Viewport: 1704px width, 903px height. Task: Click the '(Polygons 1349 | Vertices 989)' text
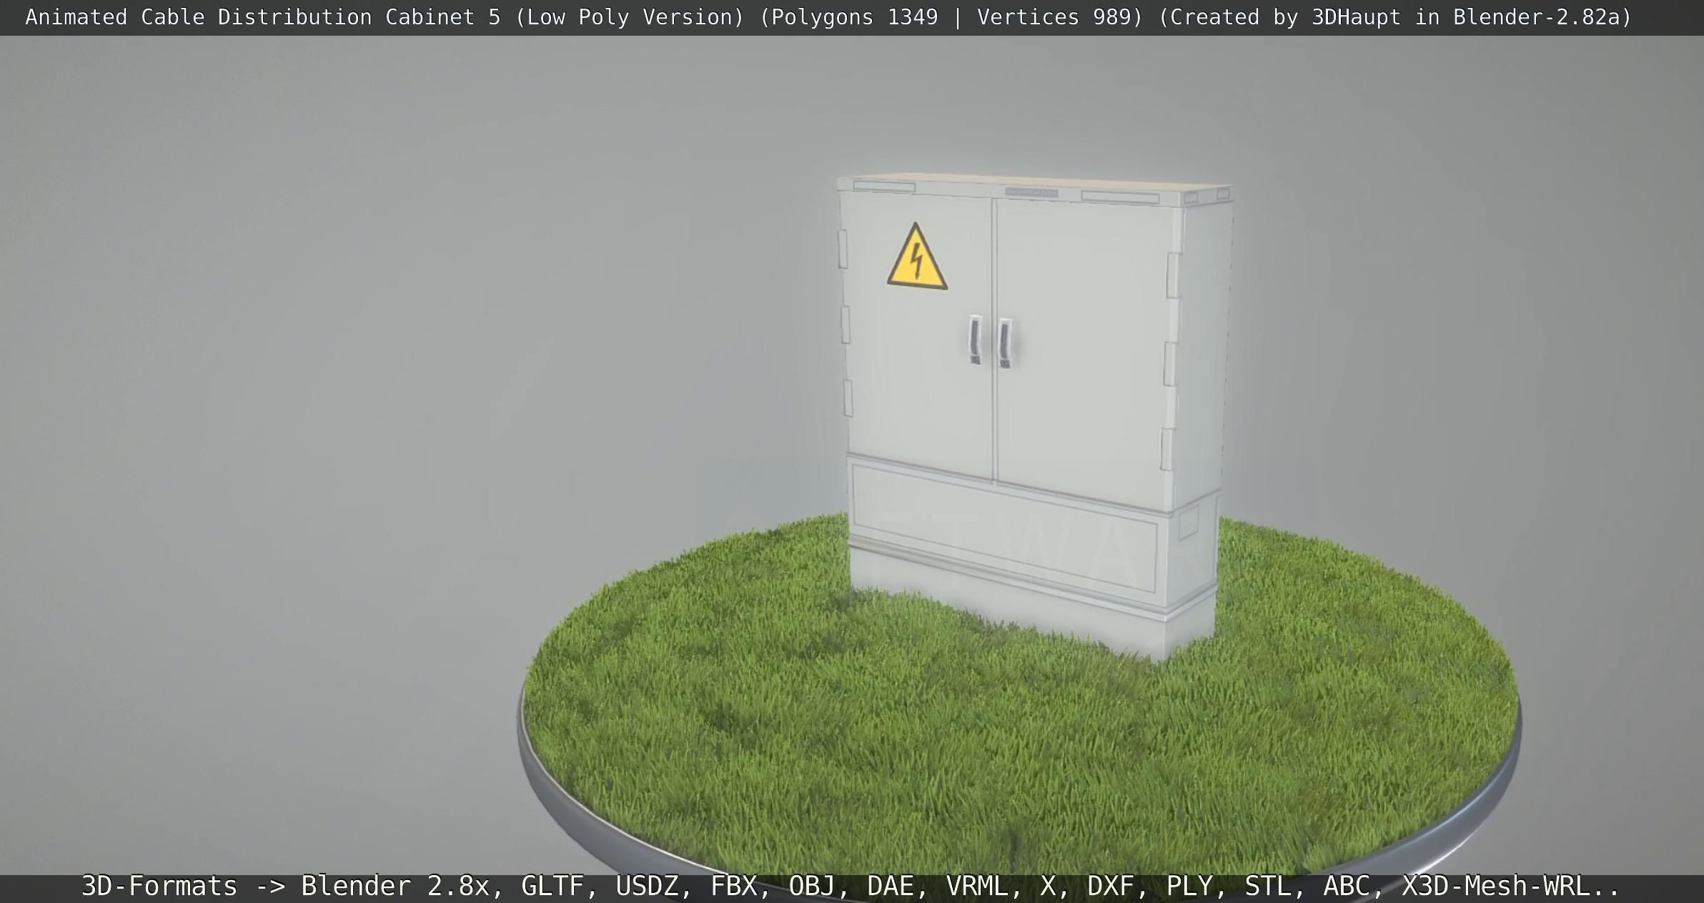(951, 17)
